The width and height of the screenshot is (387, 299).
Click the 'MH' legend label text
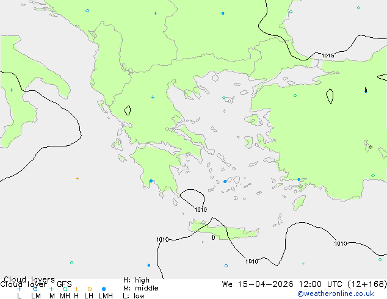pos(65,296)
